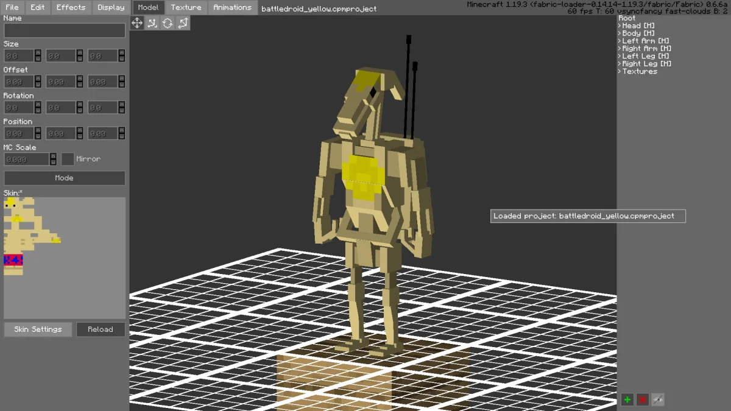Click the battledroid_yellow.cpmproject title text

[319, 9]
